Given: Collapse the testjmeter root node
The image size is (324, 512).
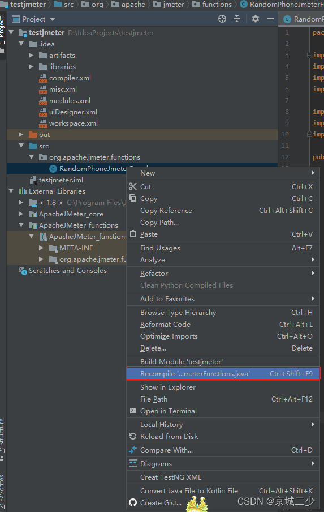Looking at the screenshot, I should (x=11, y=32).
